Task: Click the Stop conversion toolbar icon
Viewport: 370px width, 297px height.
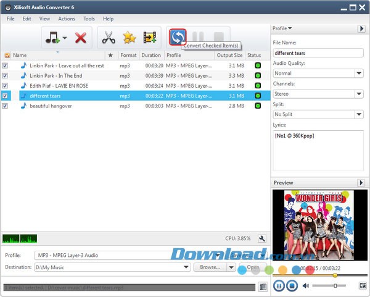Action: 219,36
